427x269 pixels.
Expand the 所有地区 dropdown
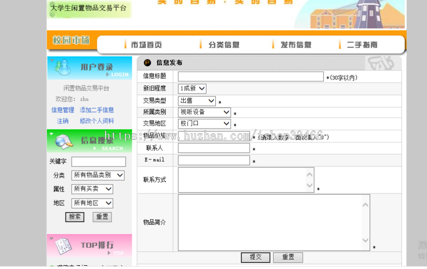pos(93,203)
